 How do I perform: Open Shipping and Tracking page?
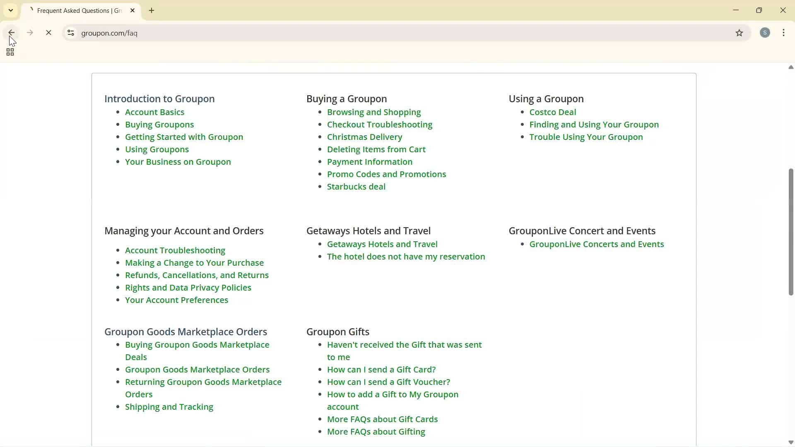tap(169, 407)
